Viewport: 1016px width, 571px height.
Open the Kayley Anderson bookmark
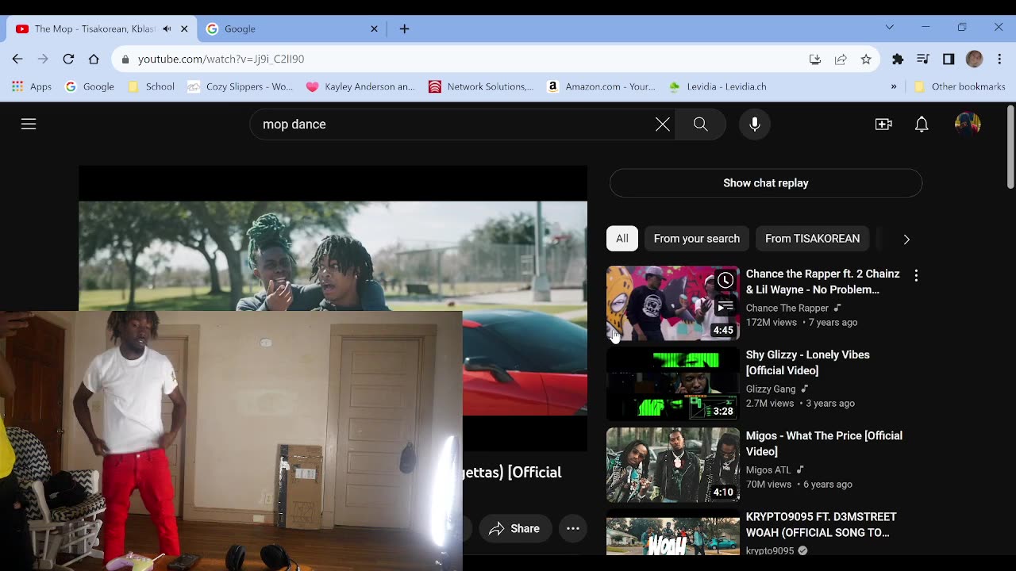click(360, 86)
